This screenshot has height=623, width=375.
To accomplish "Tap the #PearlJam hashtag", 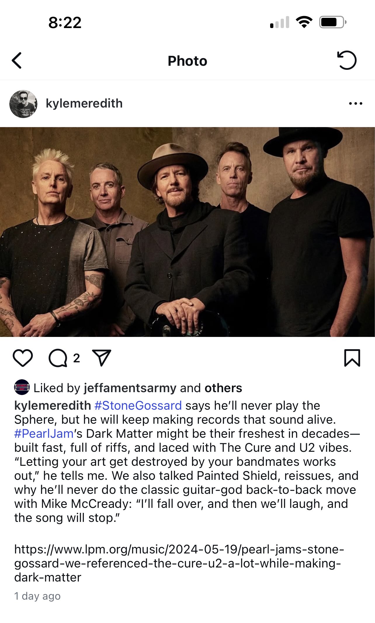I will (44, 434).
